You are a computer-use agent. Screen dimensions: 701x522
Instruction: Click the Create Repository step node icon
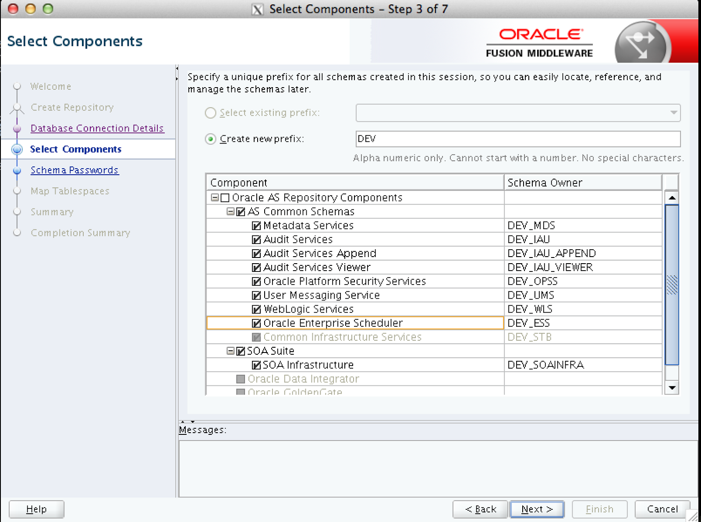(x=17, y=107)
